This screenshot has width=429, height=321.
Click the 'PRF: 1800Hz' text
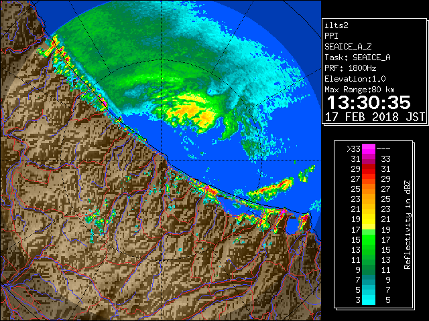point(351,68)
